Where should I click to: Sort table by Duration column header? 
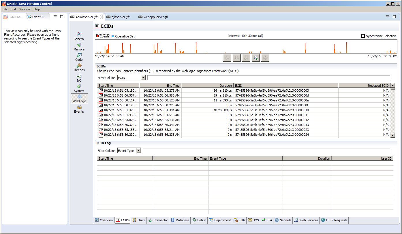point(207,86)
